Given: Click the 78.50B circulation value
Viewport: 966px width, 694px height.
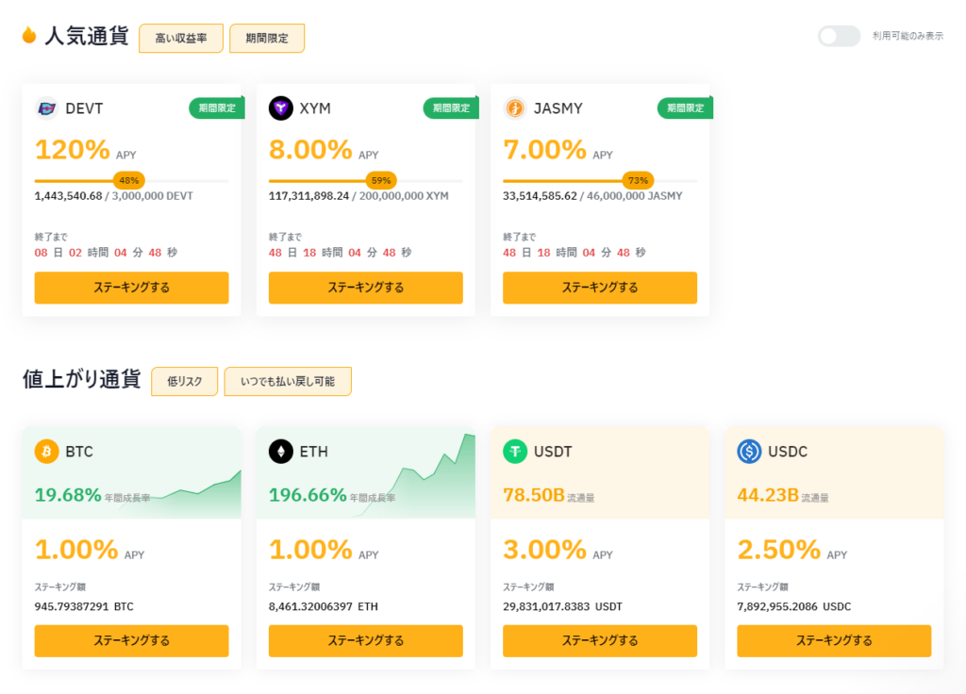Looking at the screenshot, I should coord(534,494).
